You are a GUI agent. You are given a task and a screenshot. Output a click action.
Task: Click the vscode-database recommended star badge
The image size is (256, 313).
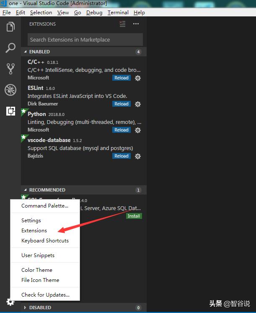(24, 137)
